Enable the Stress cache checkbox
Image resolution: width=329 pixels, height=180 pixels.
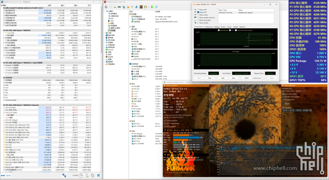tap(198, 15)
